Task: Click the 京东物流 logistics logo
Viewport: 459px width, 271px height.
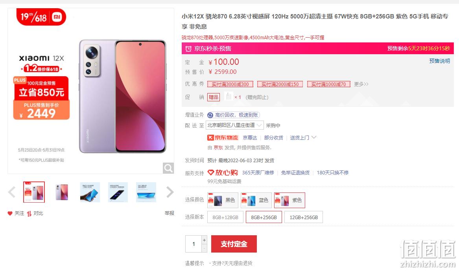Action: 223,138
